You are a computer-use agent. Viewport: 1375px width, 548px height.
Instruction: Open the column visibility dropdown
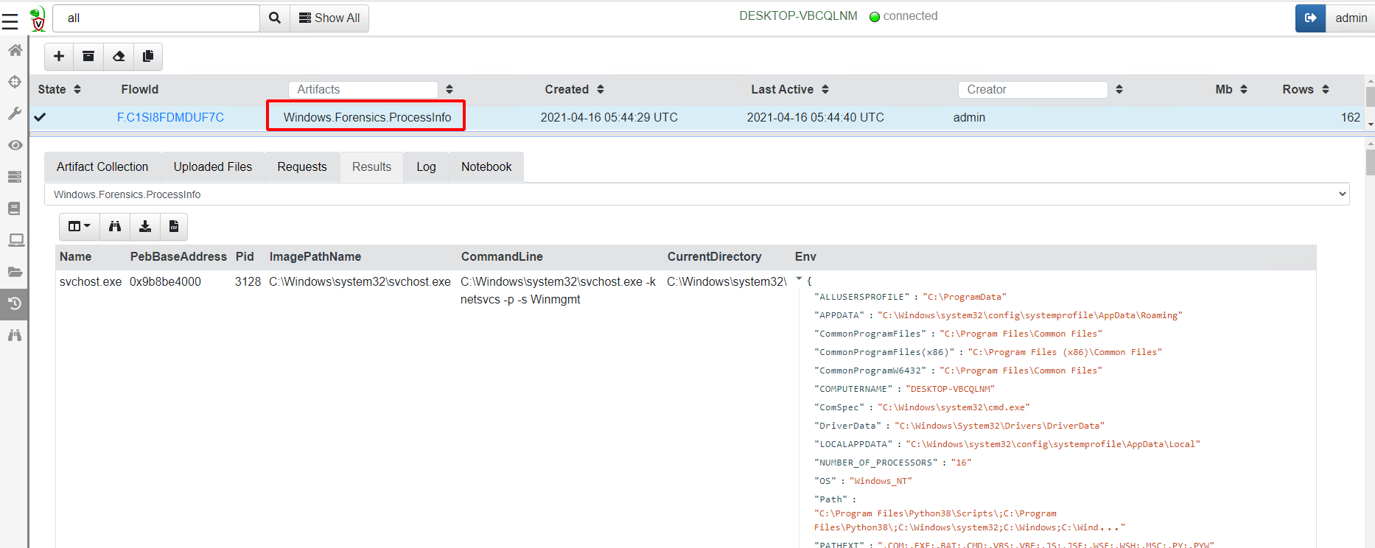coord(80,227)
